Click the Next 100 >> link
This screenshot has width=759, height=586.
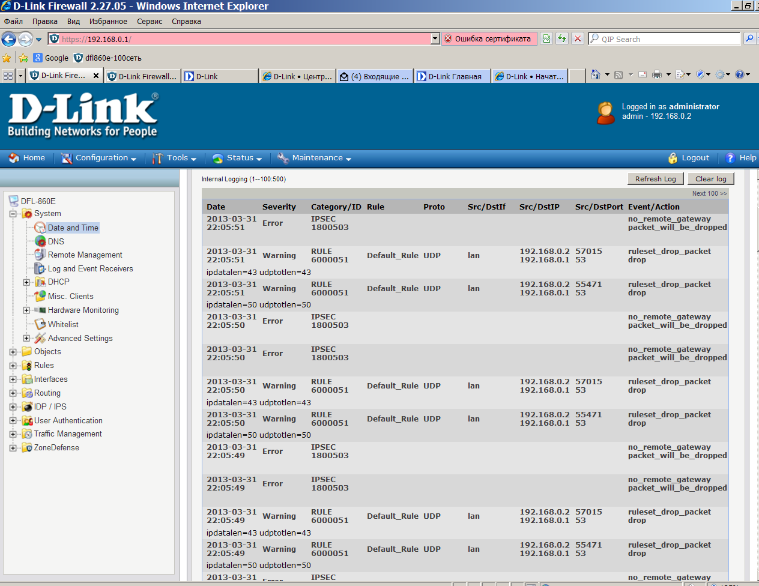click(x=709, y=193)
